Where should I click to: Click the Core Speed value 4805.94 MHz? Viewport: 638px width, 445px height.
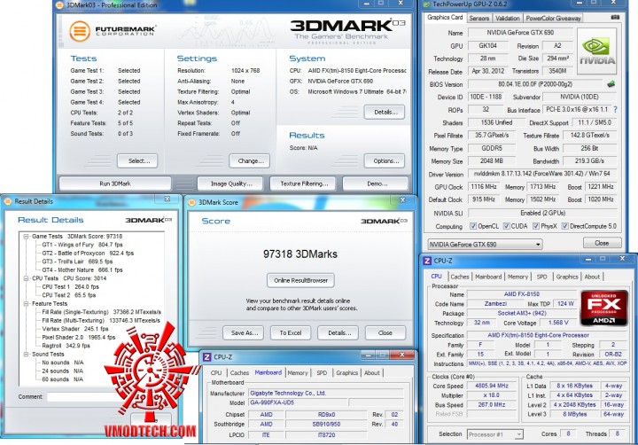(492, 386)
